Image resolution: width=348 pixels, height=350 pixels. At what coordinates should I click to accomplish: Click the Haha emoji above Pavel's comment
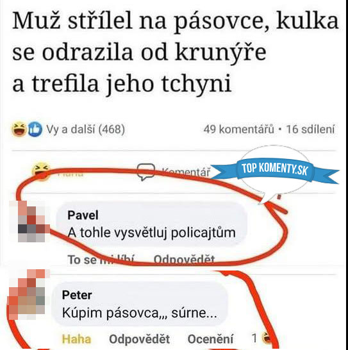pos(41,171)
